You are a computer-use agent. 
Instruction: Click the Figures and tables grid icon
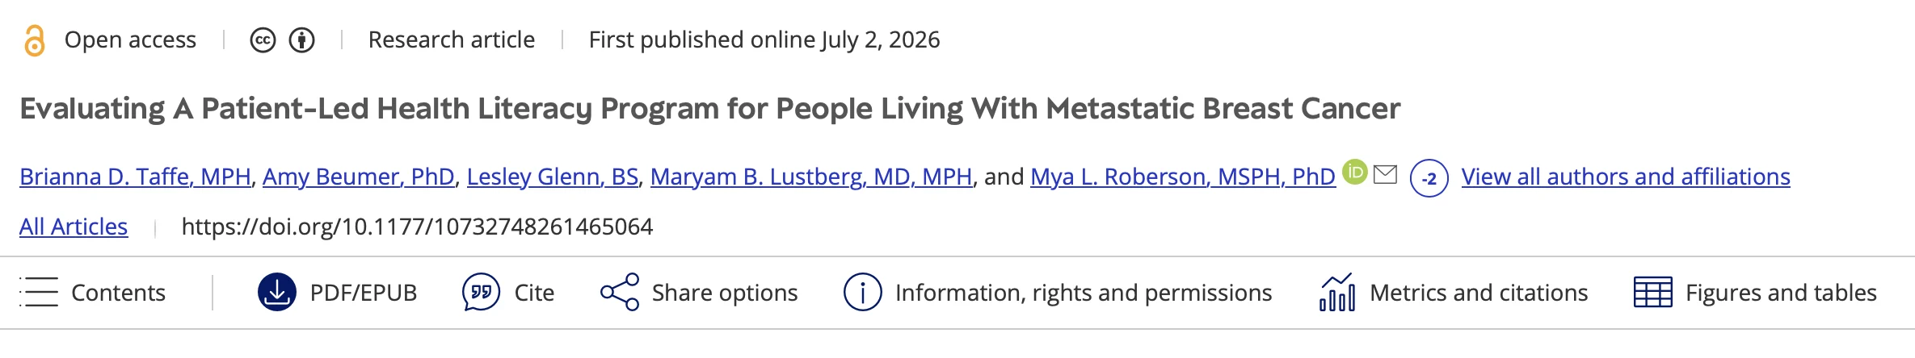pos(1652,292)
